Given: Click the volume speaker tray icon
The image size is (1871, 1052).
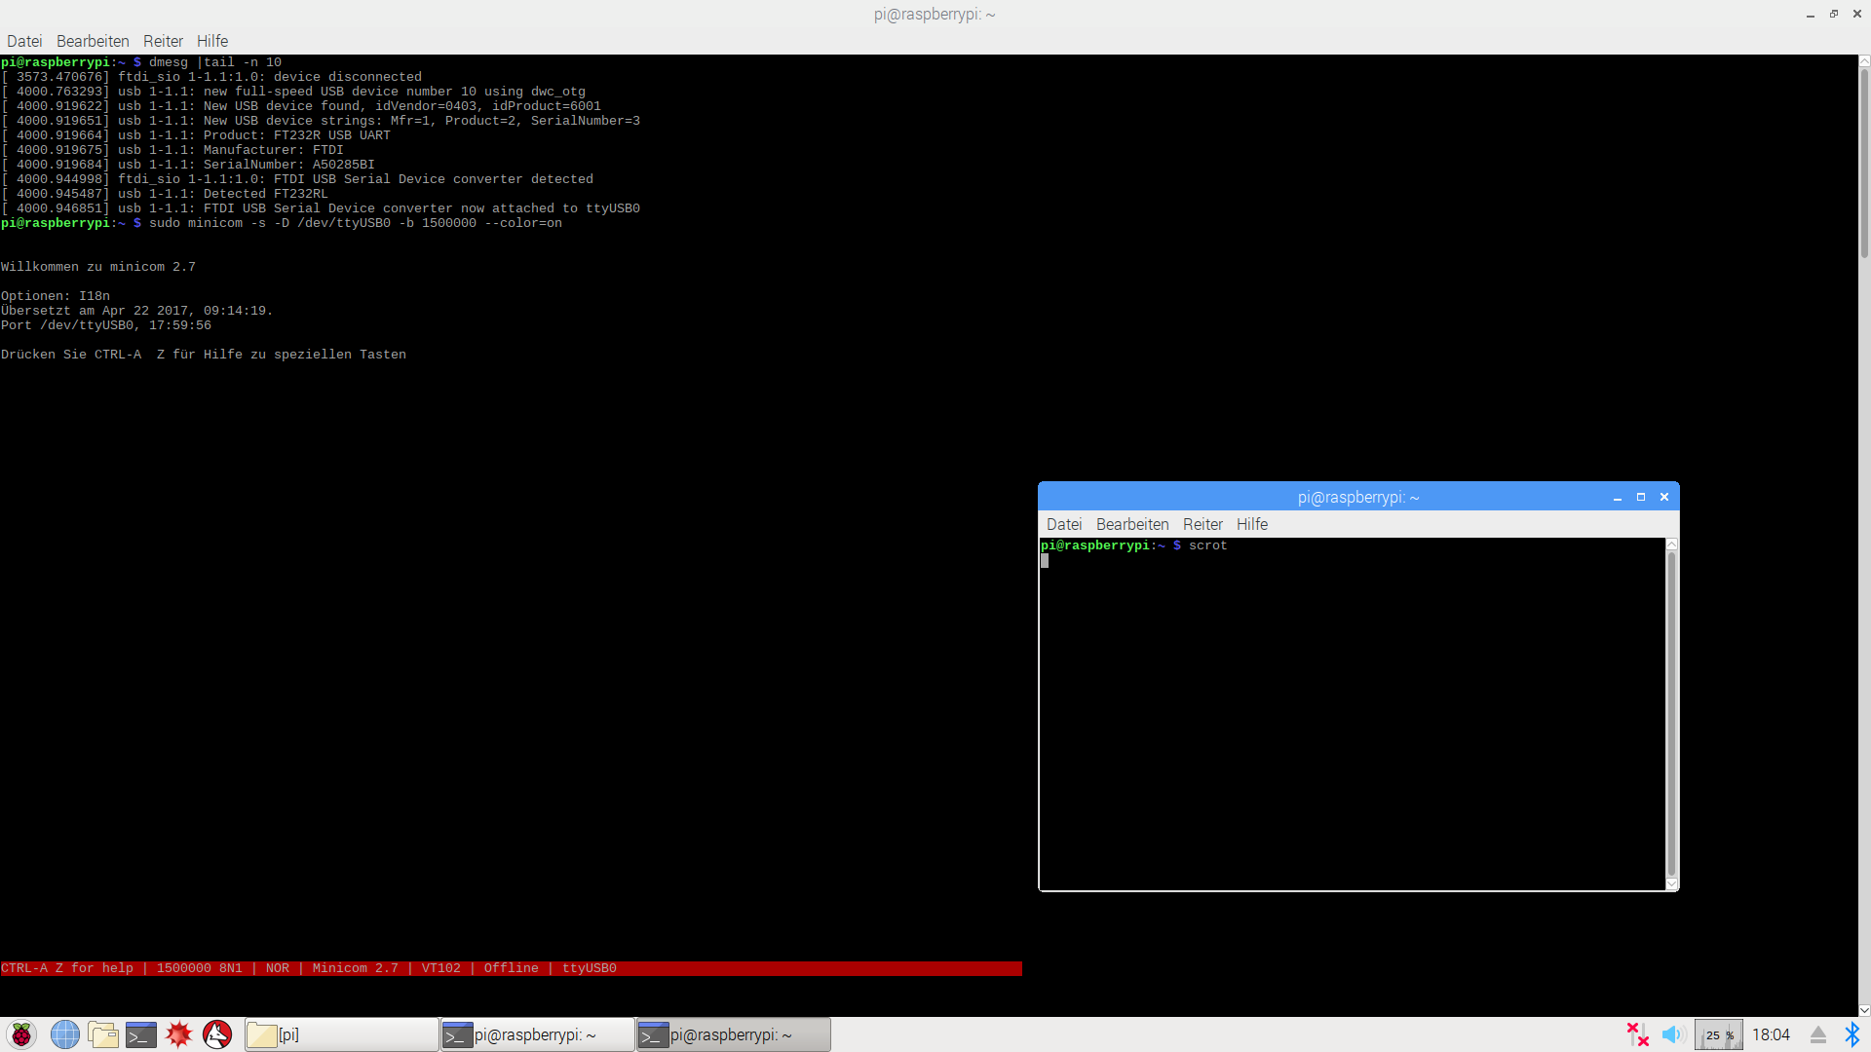Looking at the screenshot, I should click(x=1673, y=1034).
